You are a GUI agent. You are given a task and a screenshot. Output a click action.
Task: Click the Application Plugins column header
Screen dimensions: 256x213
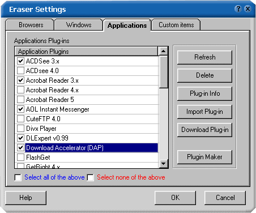coord(86,52)
